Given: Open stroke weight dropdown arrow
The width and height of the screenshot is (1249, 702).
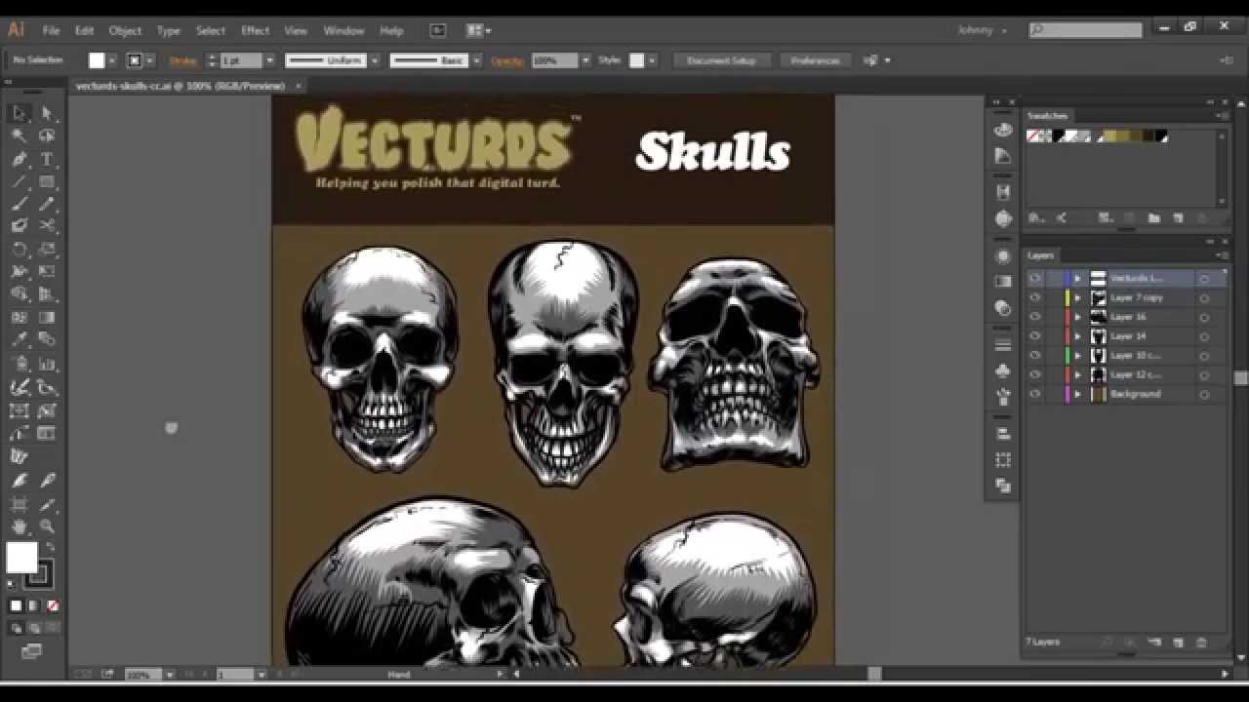Looking at the screenshot, I should [x=269, y=60].
